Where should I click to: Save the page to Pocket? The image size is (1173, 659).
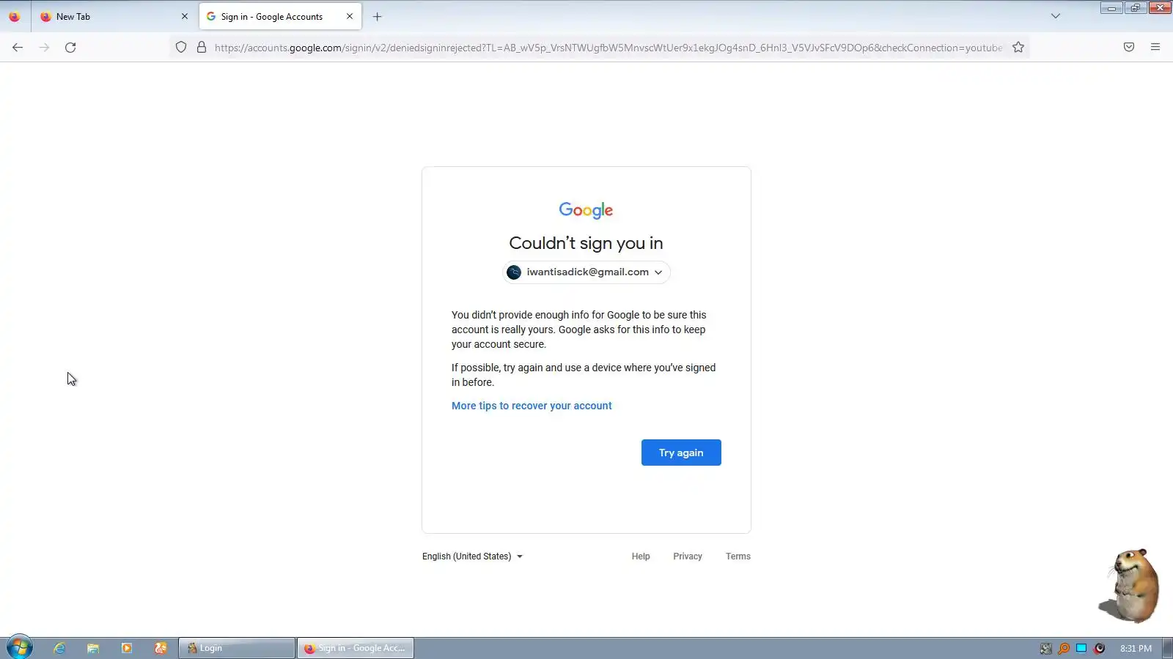pyautogui.click(x=1129, y=48)
